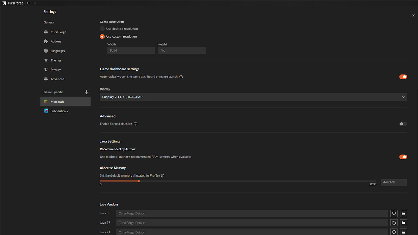This screenshot has height=235, width=418.
Task: Browse folder for Java 21
Action: coord(403,232)
